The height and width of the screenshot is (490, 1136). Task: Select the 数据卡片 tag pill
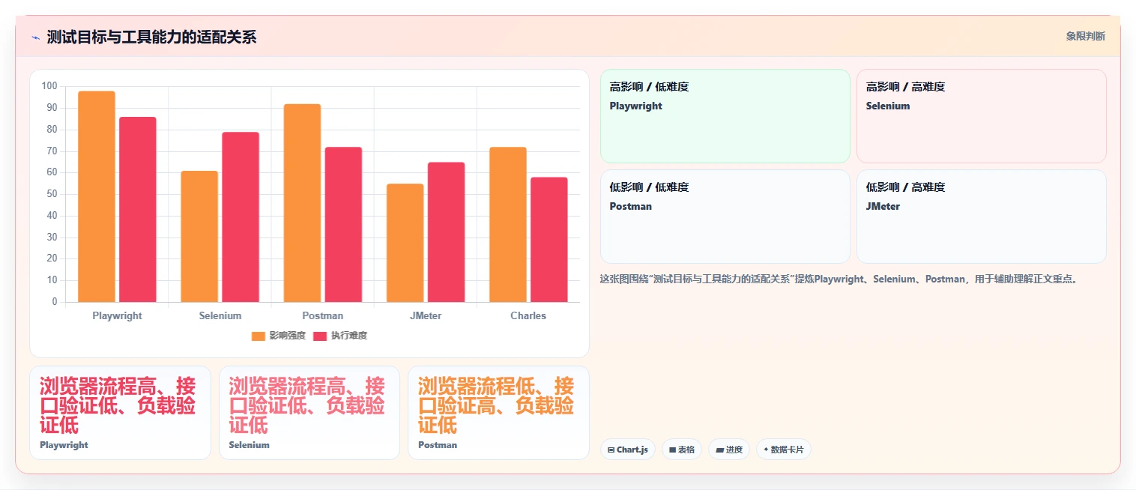click(x=784, y=450)
